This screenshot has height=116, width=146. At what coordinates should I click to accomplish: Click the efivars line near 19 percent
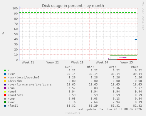coord(122,50)
